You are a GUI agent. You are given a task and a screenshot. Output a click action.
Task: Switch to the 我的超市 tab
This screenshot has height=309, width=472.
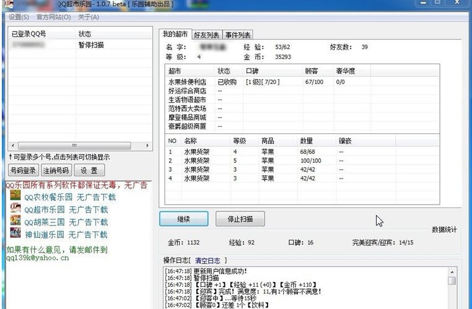(175, 34)
